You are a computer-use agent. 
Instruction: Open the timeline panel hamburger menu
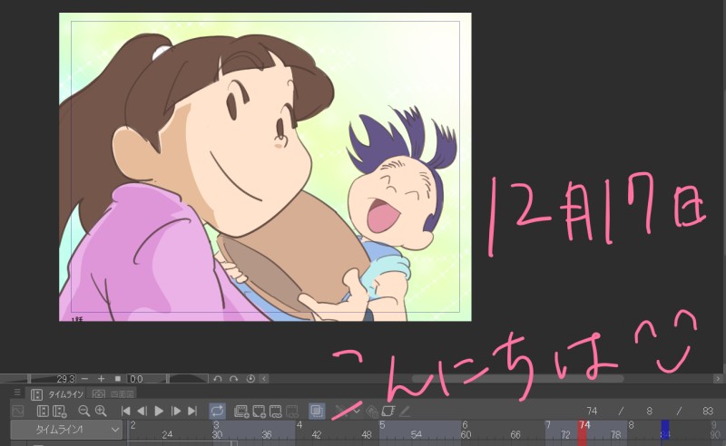17,393
